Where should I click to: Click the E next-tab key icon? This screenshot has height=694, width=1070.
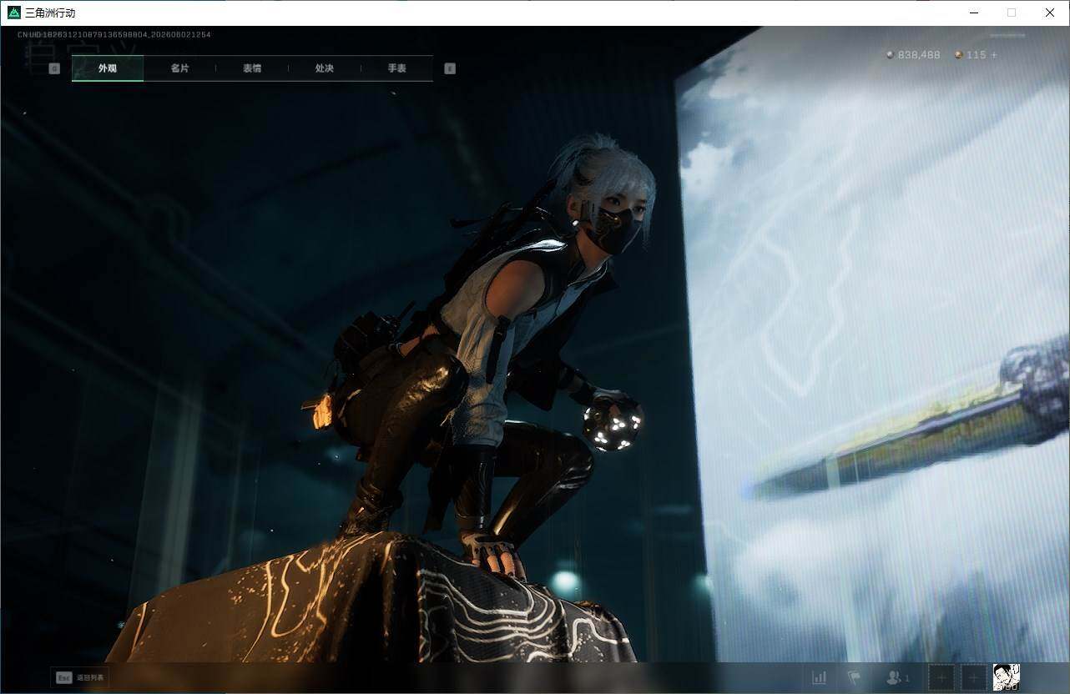click(450, 68)
